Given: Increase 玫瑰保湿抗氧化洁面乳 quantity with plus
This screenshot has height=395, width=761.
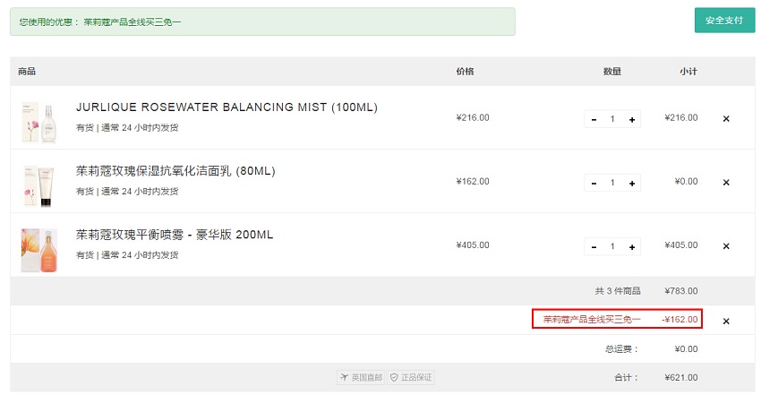Looking at the screenshot, I should [632, 183].
